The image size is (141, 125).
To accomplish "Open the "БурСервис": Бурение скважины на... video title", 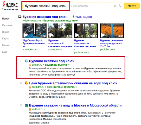I will tap(34, 43).
